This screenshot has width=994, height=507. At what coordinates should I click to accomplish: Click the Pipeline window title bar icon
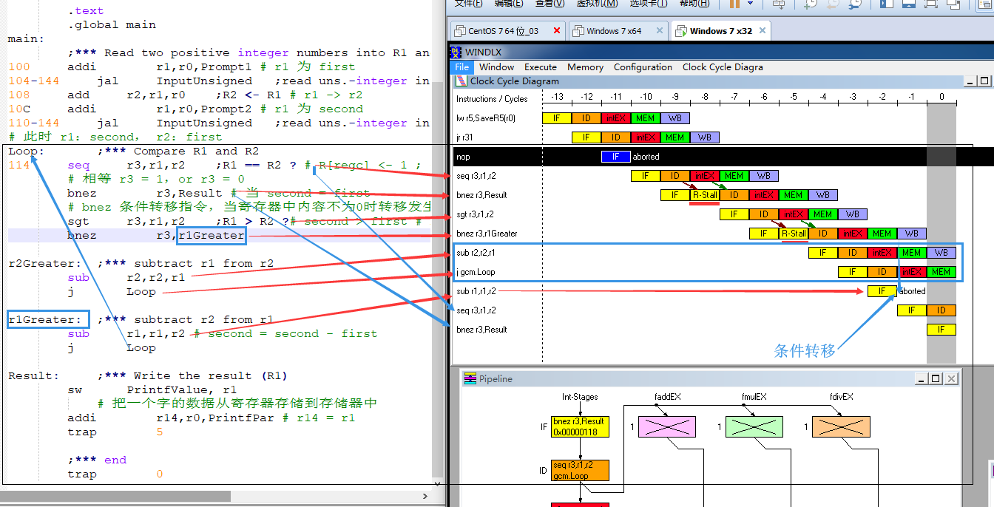click(x=469, y=378)
